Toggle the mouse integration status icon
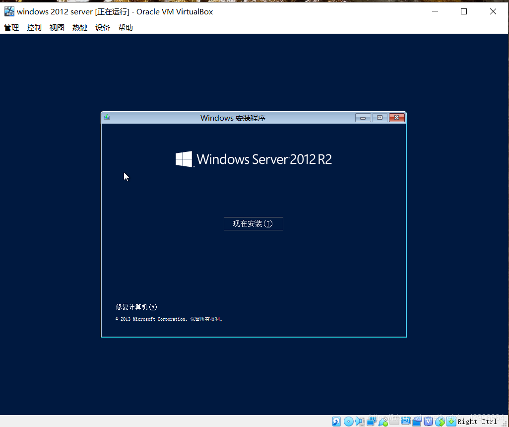 [440, 422]
